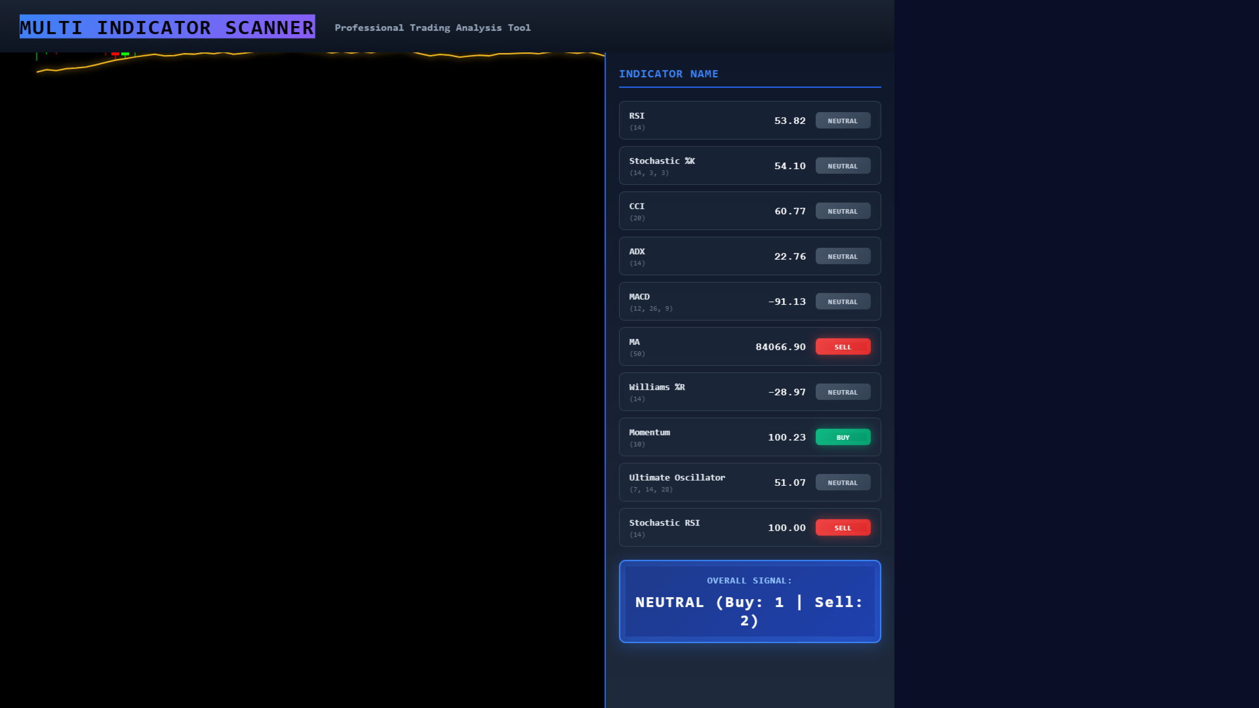
Task: Select the Ultimate Oscillator indicator name
Action: [677, 478]
